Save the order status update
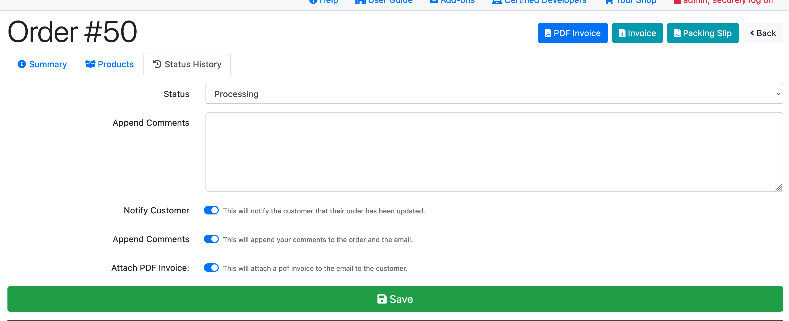This screenshot has width=789, height=321. [395, 299]
